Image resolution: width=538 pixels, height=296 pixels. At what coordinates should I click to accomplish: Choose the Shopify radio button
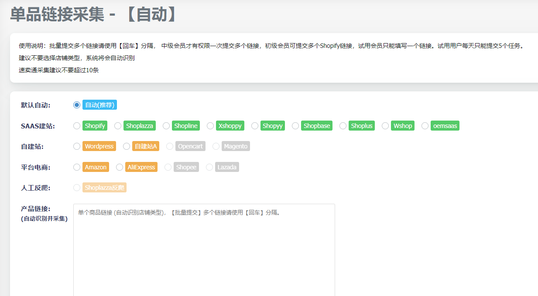pyautogui.click(x=77, y=126)
